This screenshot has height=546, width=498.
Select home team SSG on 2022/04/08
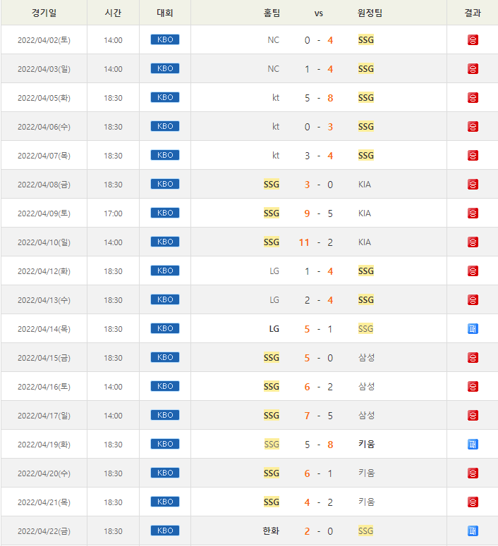(272, 185)
